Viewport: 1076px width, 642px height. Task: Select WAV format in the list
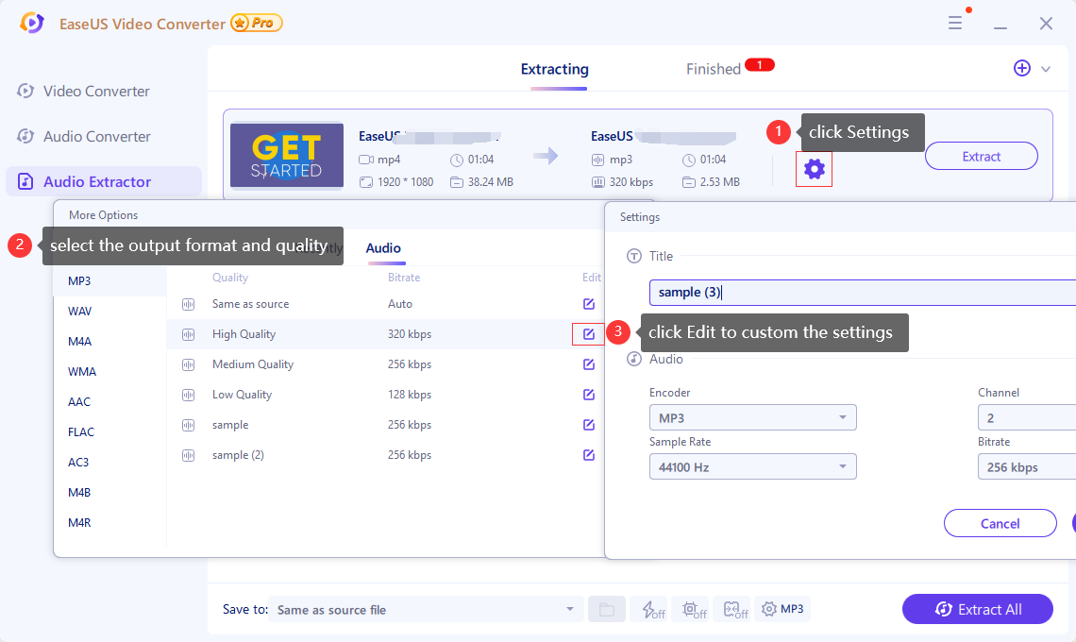[x=109, y=311]
